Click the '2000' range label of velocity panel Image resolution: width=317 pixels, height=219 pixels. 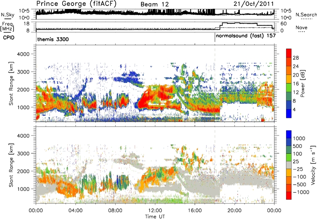pyautogui.click(x=23, y=171)
